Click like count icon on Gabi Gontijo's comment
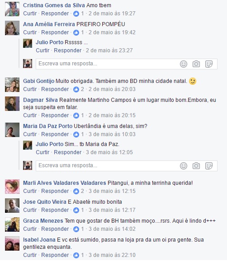Screen dimensions: 227x261 tap(76, 89)
